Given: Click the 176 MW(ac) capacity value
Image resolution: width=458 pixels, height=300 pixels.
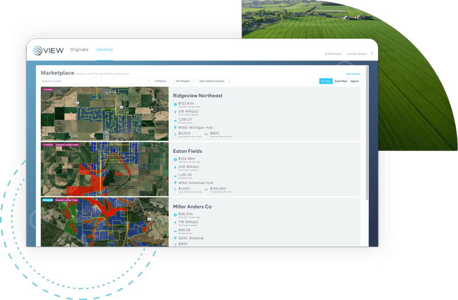Looking at the screenshot, I should [188, 222].
